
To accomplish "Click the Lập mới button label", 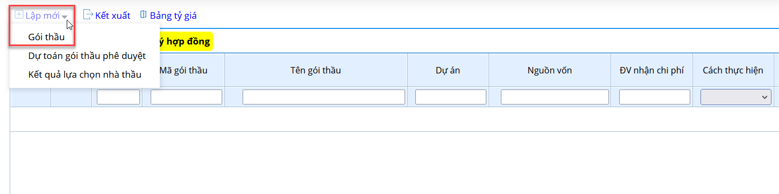I will (x=43, y=16).
